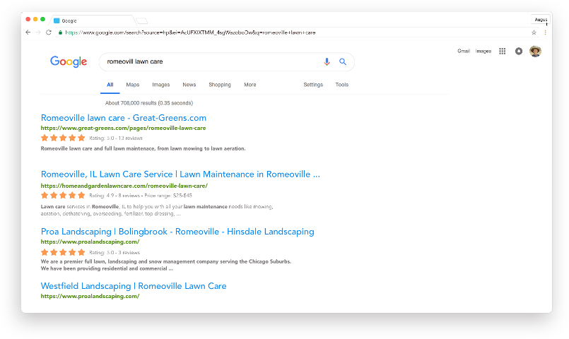The image size is (569, 339).
Task: Switch to the News tab
Action: click(189, 85)
